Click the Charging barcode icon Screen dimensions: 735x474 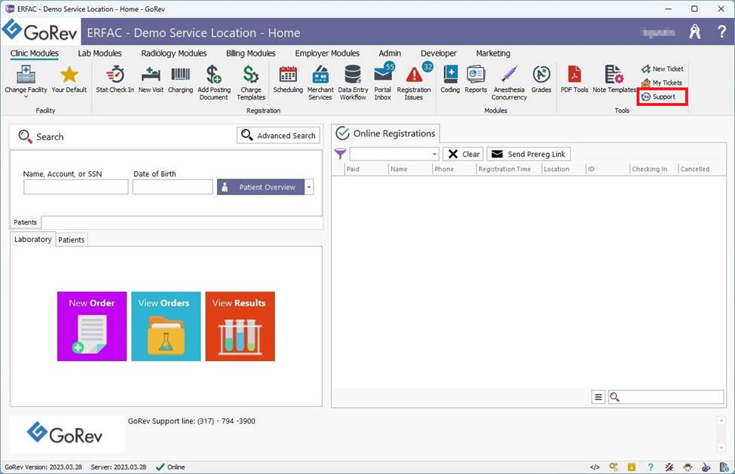[180, 80]
